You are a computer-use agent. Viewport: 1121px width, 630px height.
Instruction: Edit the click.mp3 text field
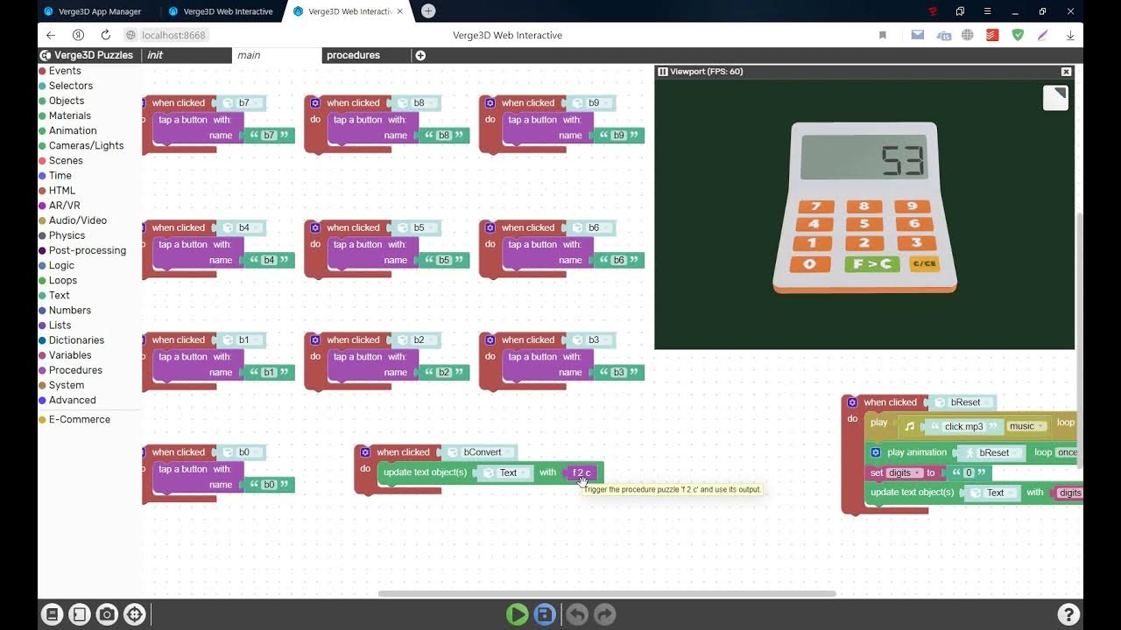point(963,426)
